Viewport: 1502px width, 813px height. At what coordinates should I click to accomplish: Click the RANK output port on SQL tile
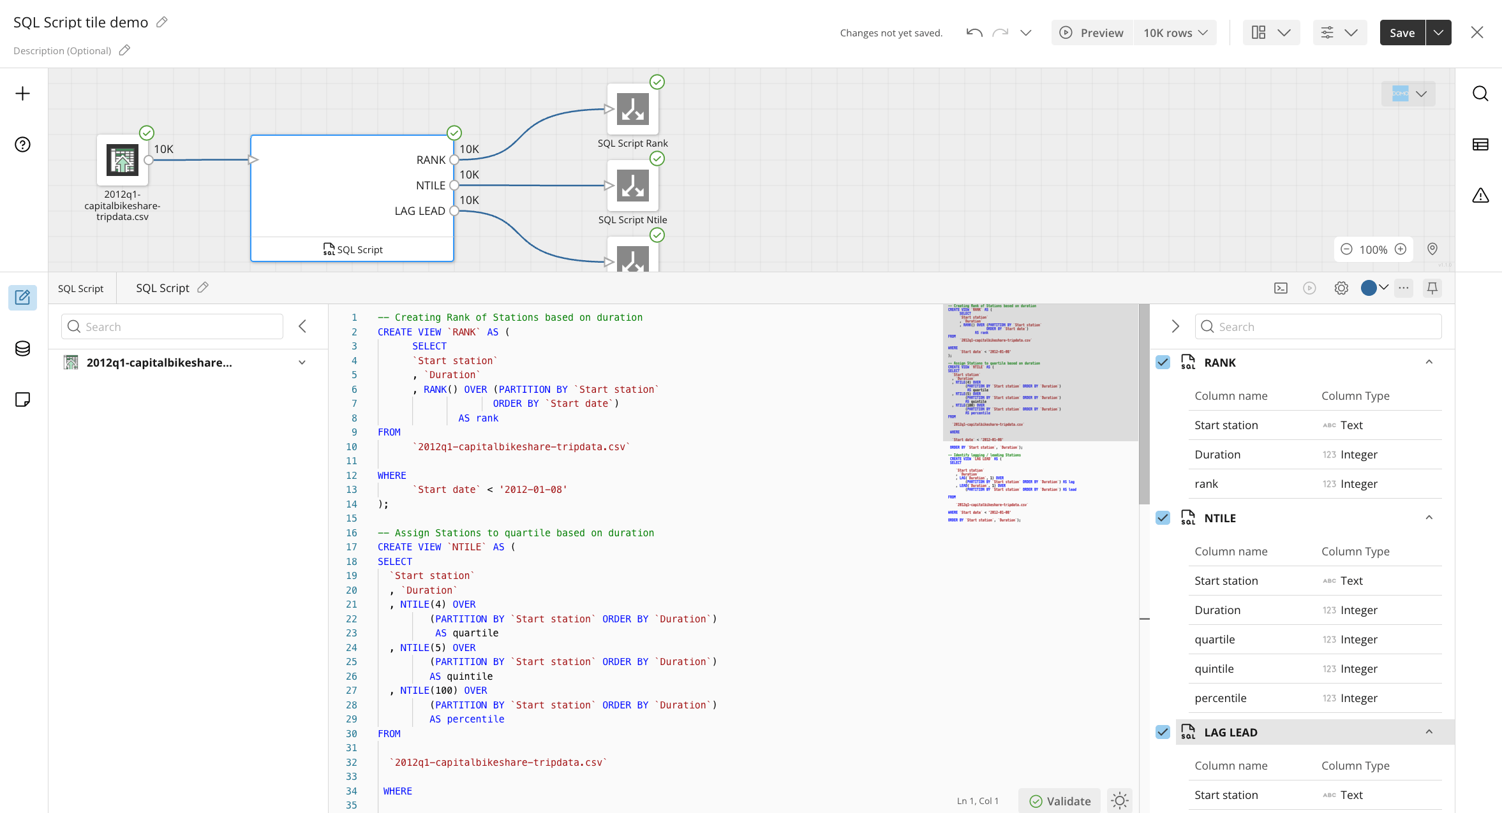[x=454, y=160]
